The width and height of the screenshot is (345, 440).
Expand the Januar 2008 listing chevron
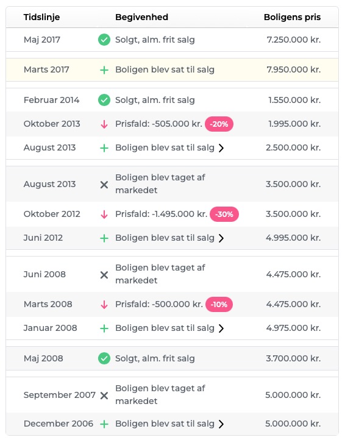click(x=221, y=328)
